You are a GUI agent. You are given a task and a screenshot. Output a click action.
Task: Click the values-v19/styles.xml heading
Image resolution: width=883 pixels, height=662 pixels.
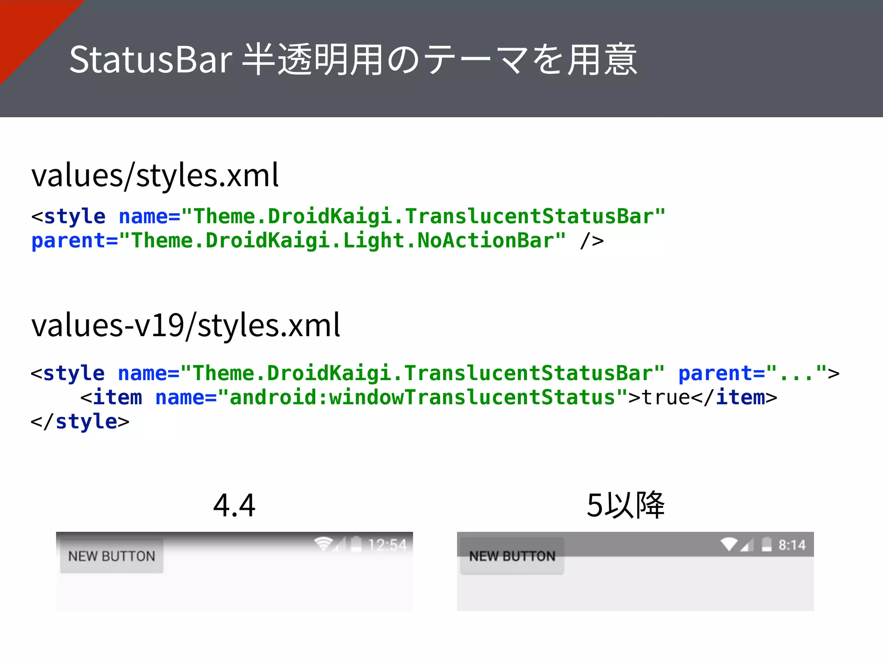click(186, 325)
